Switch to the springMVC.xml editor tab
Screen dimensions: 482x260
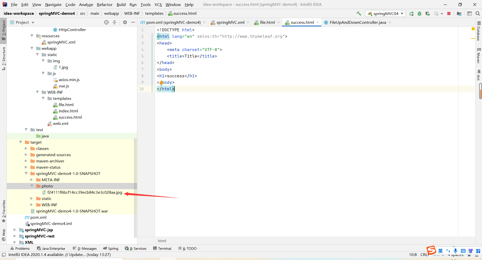click(x=230, y=22)
